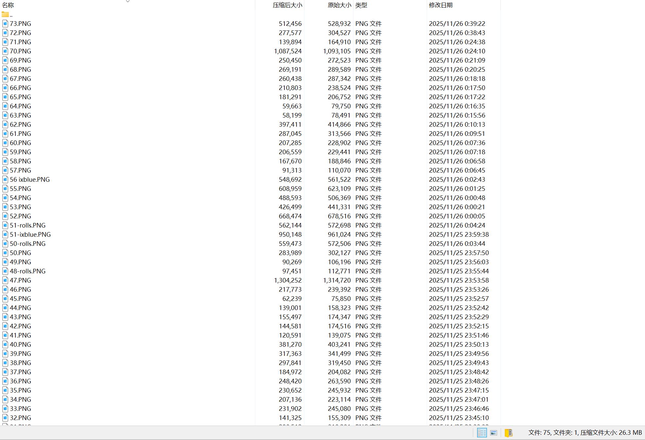Select the 73.PNG file icon
645x440 pixels.
tap(5, 24)
